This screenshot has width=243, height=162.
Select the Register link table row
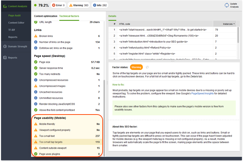pos(172,54)
